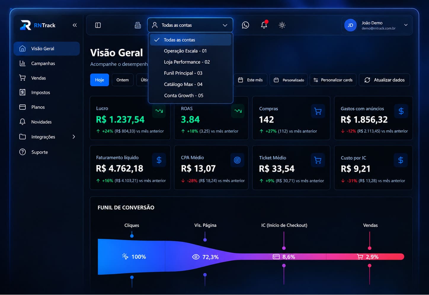
Task: Open Personalizado date range
Action: coord(289,80)
